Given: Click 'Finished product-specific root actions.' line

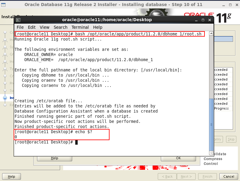Looking at the screenshot, I should coord(62,127).
